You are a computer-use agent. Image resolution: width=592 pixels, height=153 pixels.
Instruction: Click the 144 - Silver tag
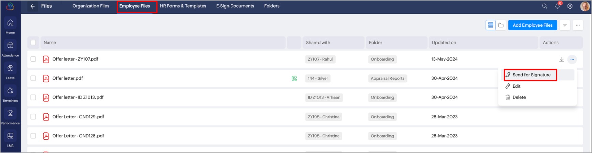click(x=318, y=78)
